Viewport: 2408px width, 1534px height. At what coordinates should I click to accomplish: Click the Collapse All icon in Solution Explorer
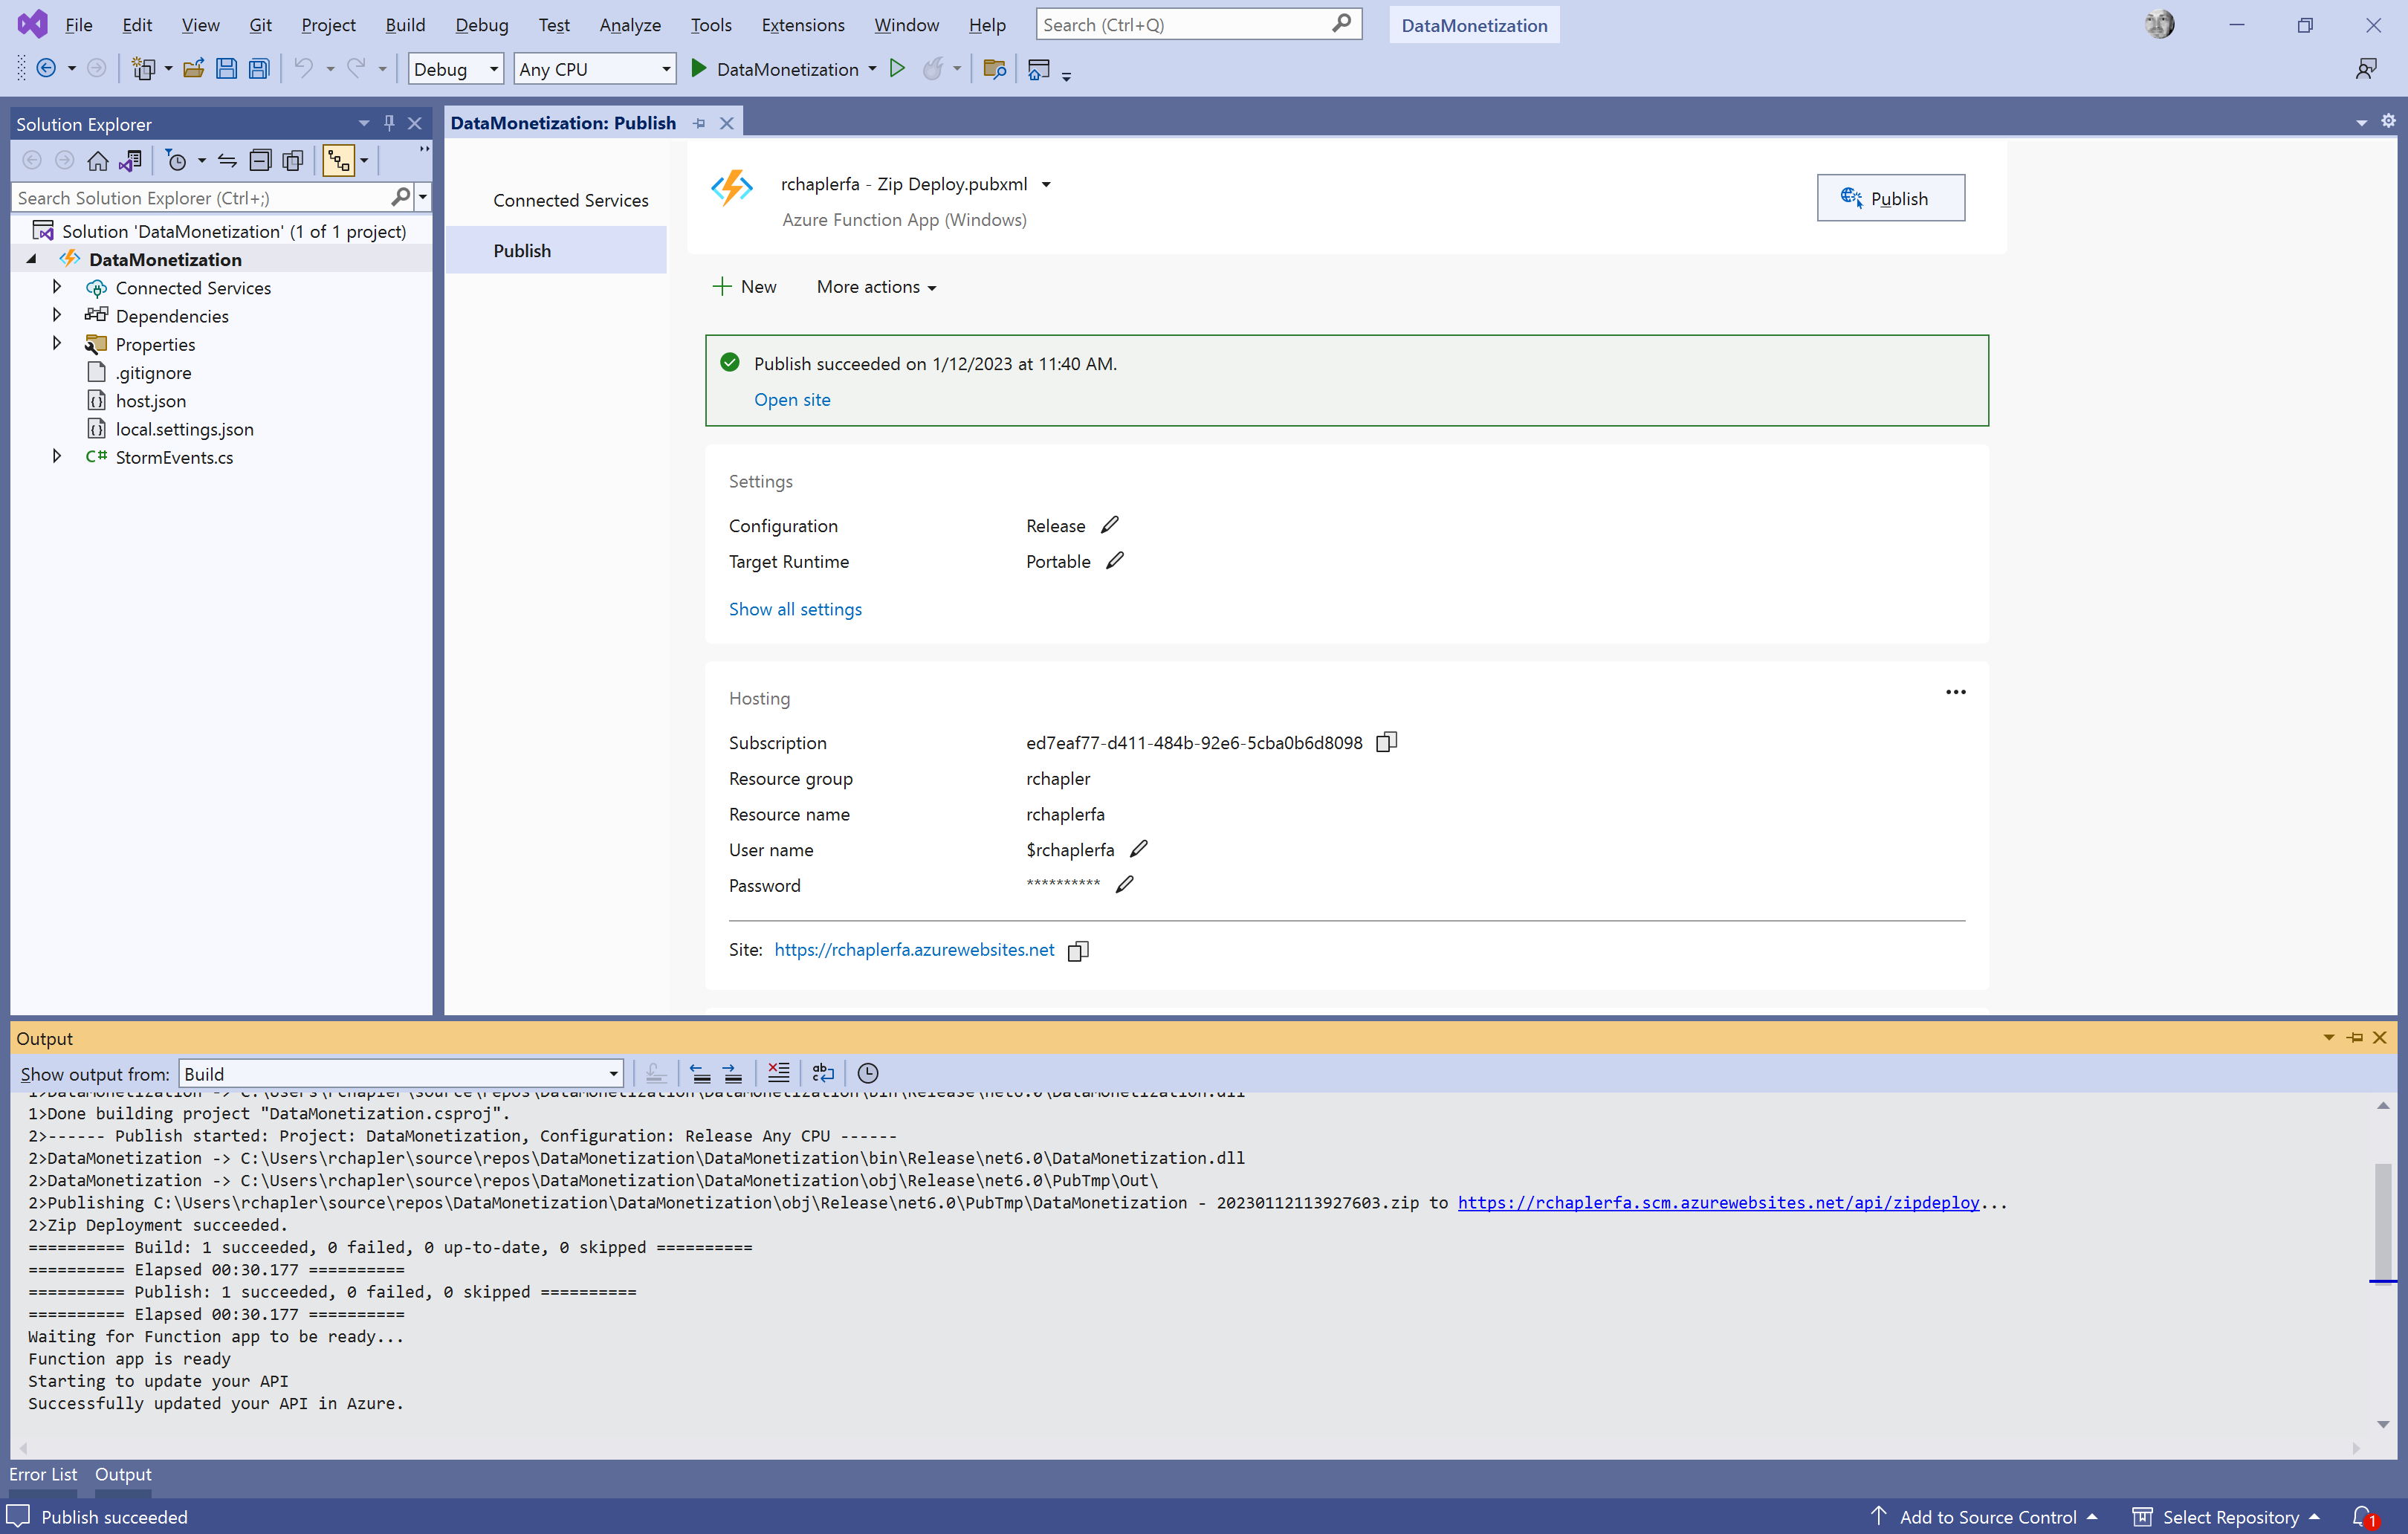tap(260, 160)
